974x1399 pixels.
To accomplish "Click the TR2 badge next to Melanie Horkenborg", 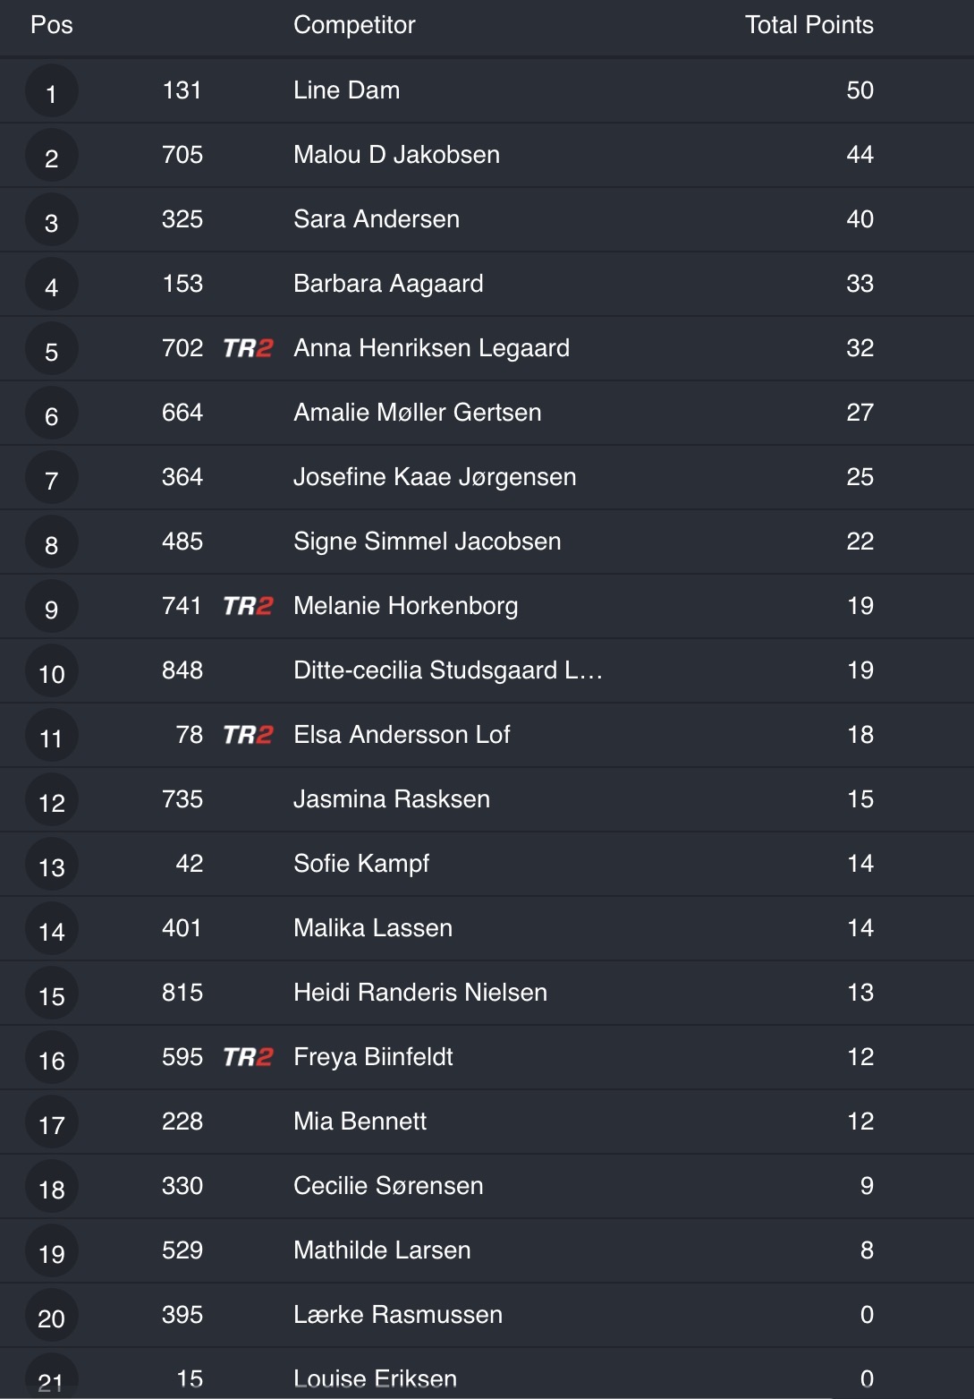I will (x=248, y=606).
